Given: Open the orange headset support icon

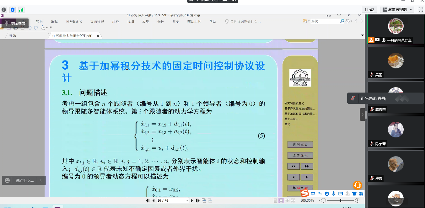Looking at the screenshot, I should tap(358, 185).
